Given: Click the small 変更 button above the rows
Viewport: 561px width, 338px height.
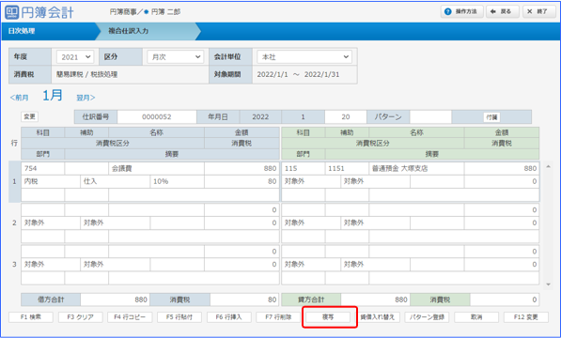Looking at the screenshot, I should (x=29, y=116).
